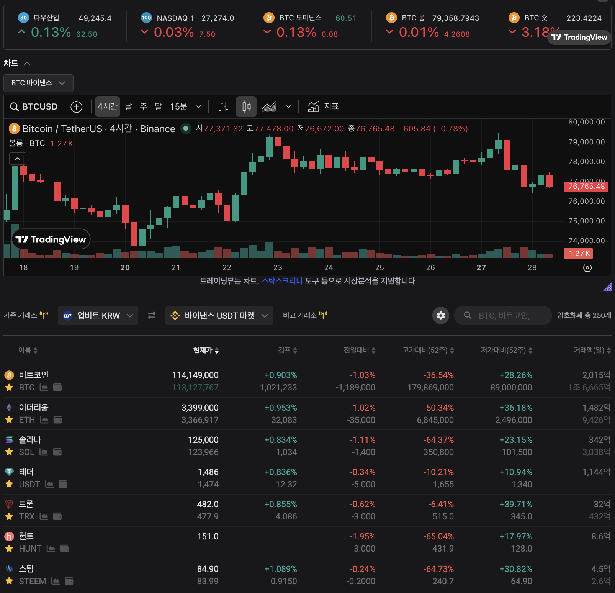Sort table by 이름 column

(28, 350)
